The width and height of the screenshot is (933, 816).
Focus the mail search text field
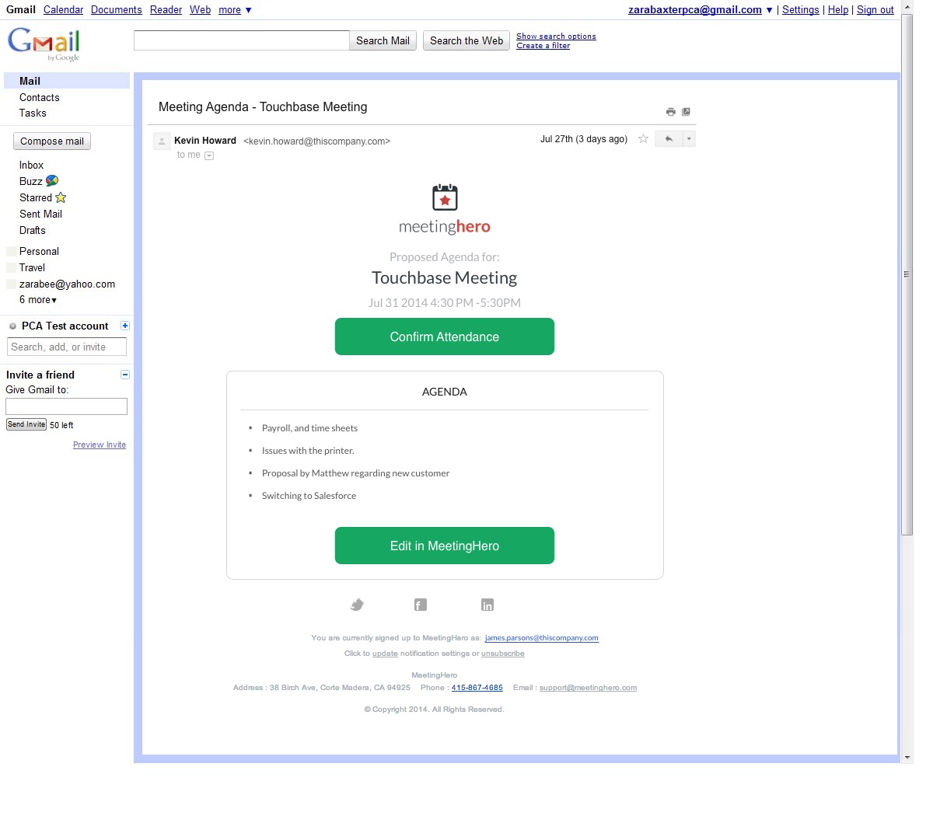[x=242, y=40]
